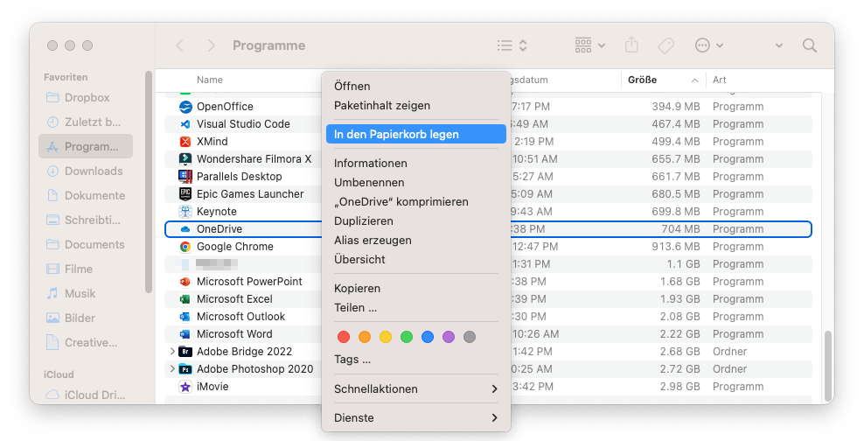Open the more actions ellipsis dropdown

pos(709,45)
